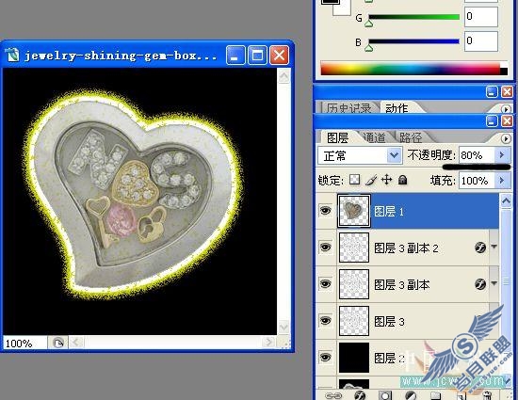Select the 图层 3 副本 layer name
The image size is (518, 400).
(402, 284)
